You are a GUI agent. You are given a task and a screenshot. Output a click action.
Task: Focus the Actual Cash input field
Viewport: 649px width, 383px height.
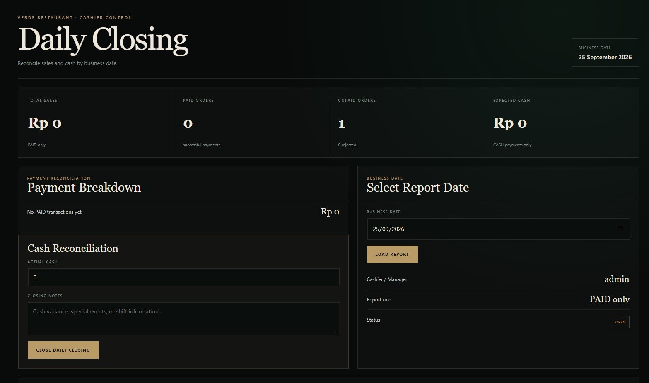(183, 277)
